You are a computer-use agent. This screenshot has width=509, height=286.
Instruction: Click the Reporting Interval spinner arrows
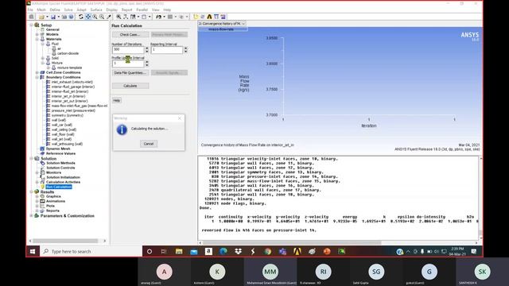(185, 50)
